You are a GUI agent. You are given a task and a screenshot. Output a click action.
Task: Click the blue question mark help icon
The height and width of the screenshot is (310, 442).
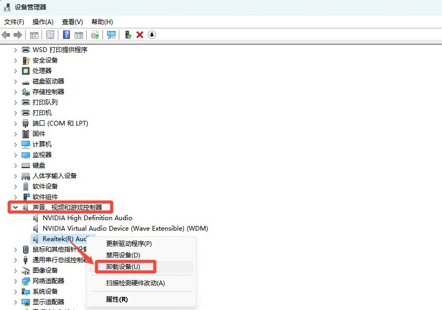click(67, 35)
